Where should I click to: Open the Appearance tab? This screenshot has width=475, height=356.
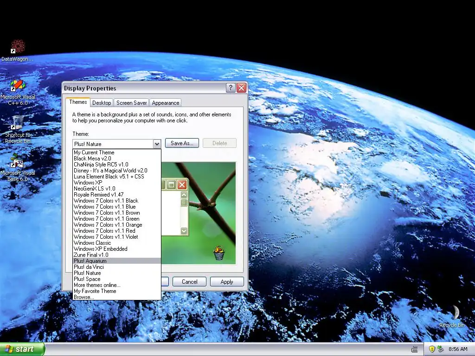click(x=166, y=103)
